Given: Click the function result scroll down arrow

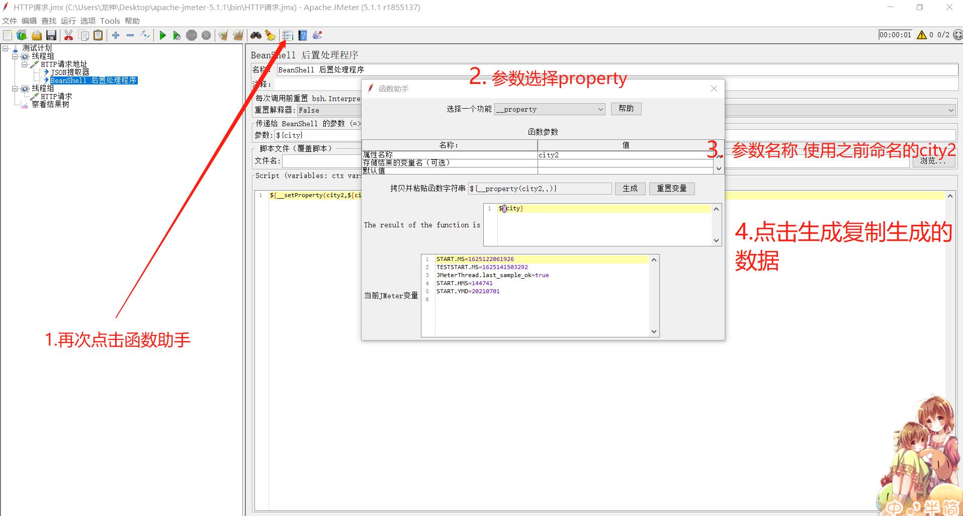Looking at the screenshot, I should (x=717, y=240).
